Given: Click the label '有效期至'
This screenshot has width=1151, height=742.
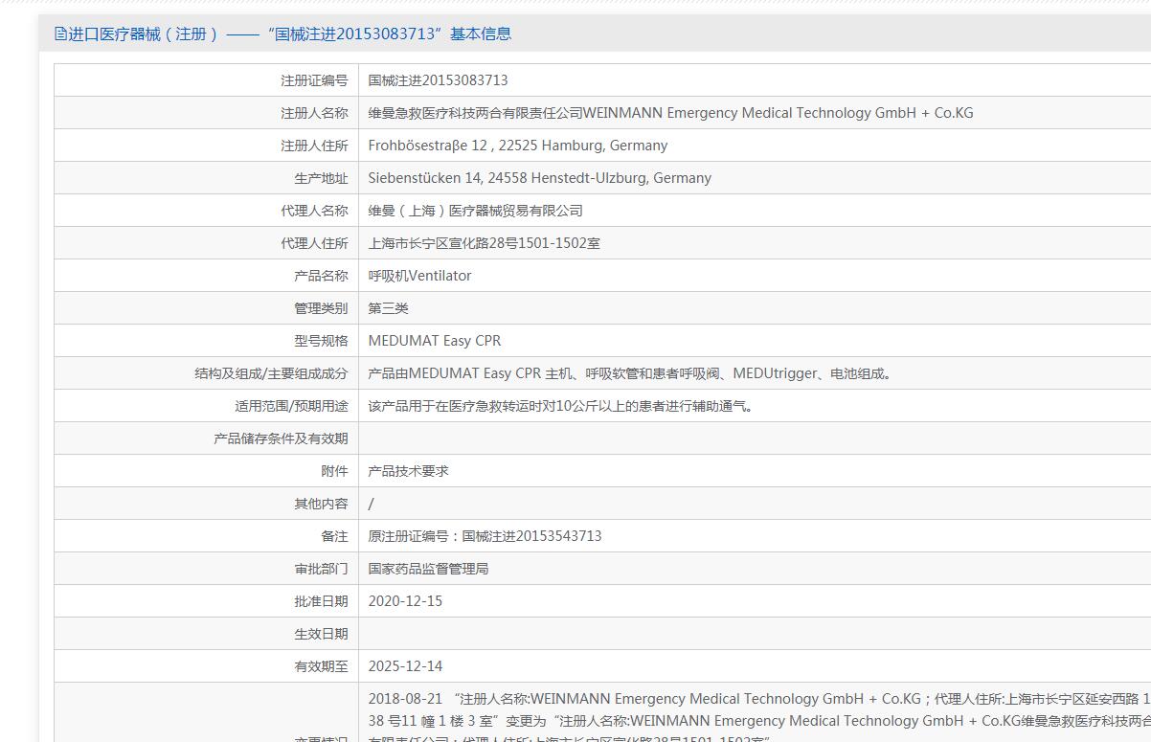Looking at the screenshot, I should point(321,666).
